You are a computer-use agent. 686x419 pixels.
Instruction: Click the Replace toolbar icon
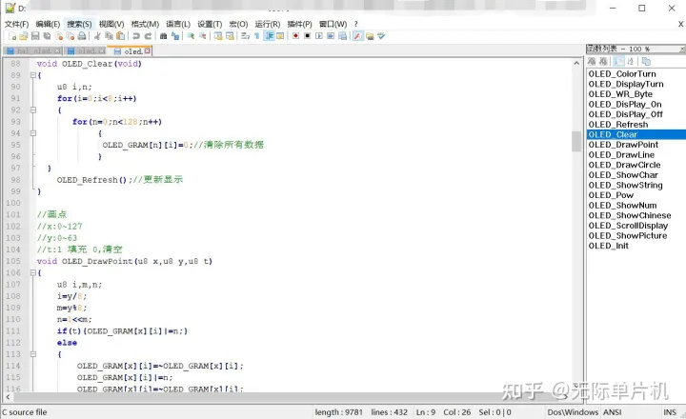[x=175, y=36]
